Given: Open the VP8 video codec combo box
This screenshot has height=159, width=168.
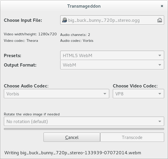Looking at the screenshot, I should 138,94.
